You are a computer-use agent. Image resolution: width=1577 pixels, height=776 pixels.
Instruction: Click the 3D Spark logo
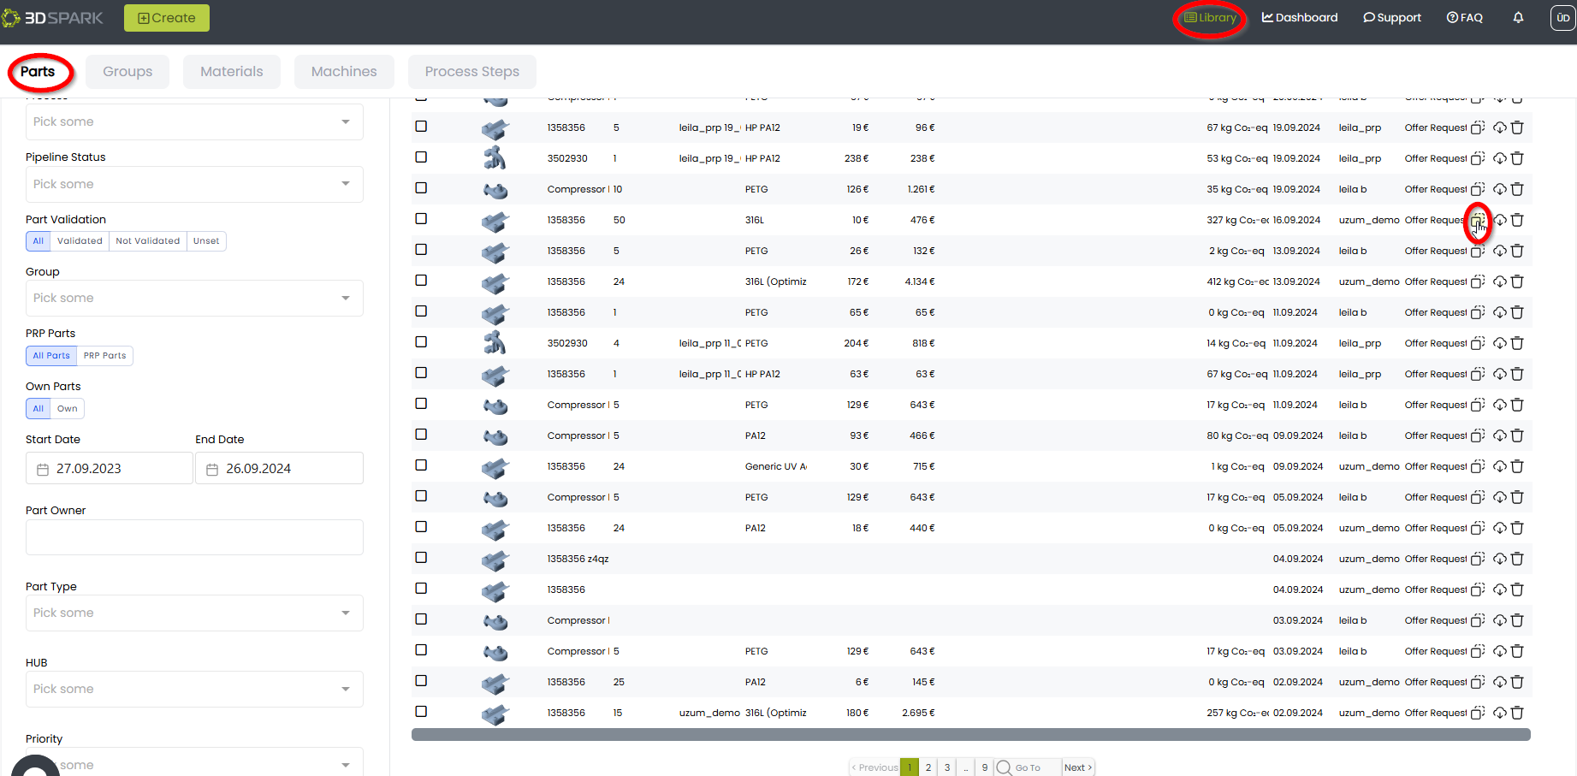(x=53, y=18)
